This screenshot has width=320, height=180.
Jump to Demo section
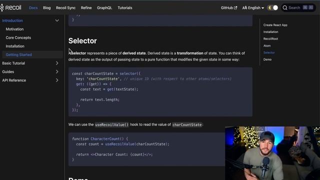(x=267, y=59)
